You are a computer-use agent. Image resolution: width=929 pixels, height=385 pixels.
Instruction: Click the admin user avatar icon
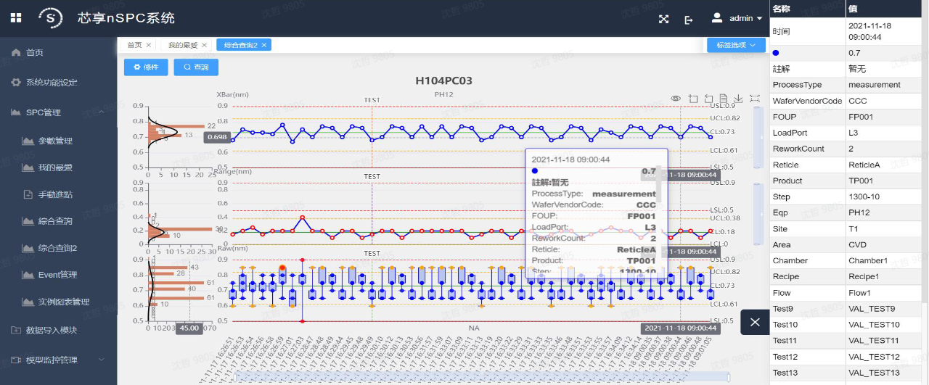(x=717, y=17)
